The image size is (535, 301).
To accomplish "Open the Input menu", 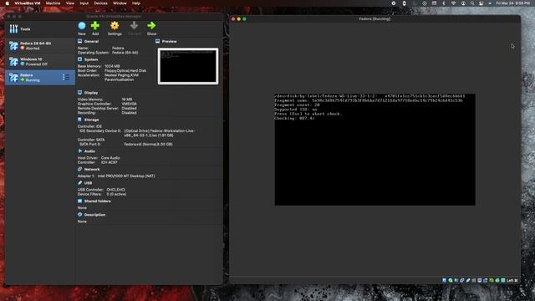I will tap(84, 3).
